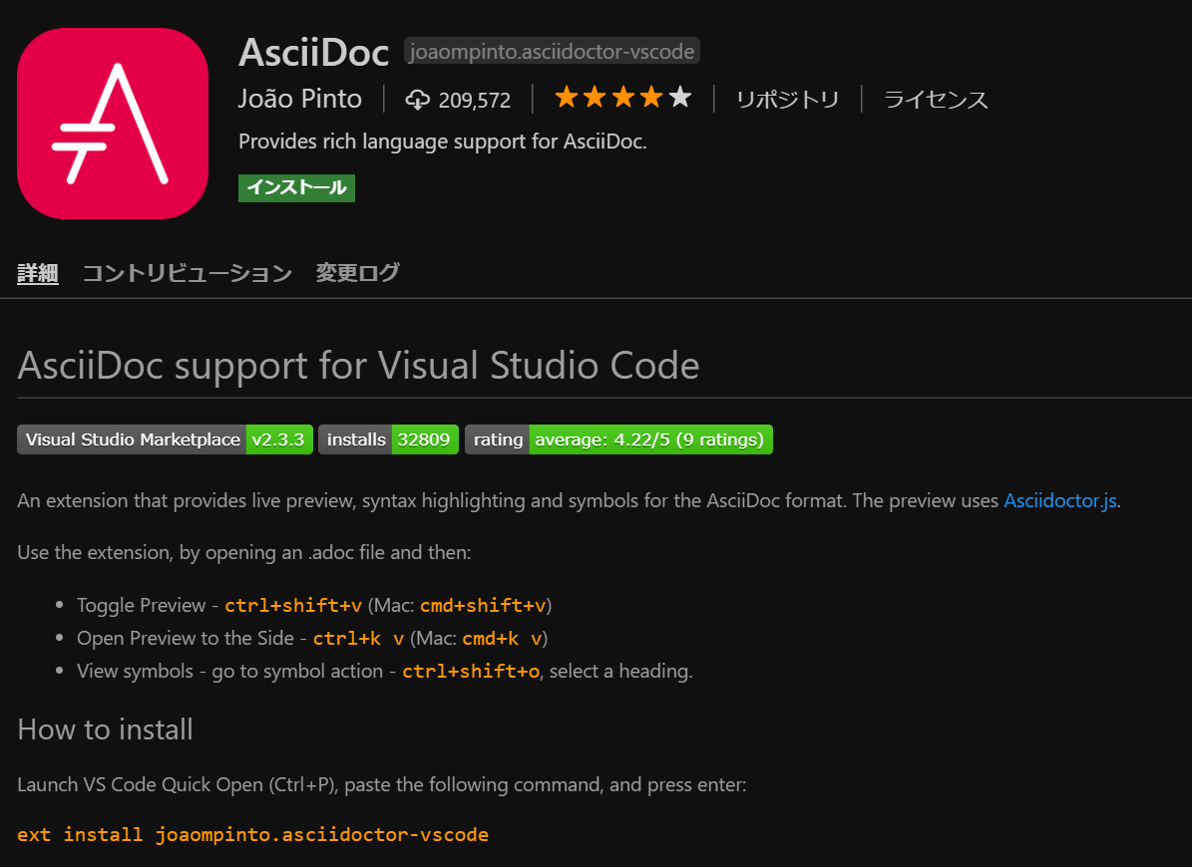Open the ライセンス link
The image size is (1192, 867).
936,100
